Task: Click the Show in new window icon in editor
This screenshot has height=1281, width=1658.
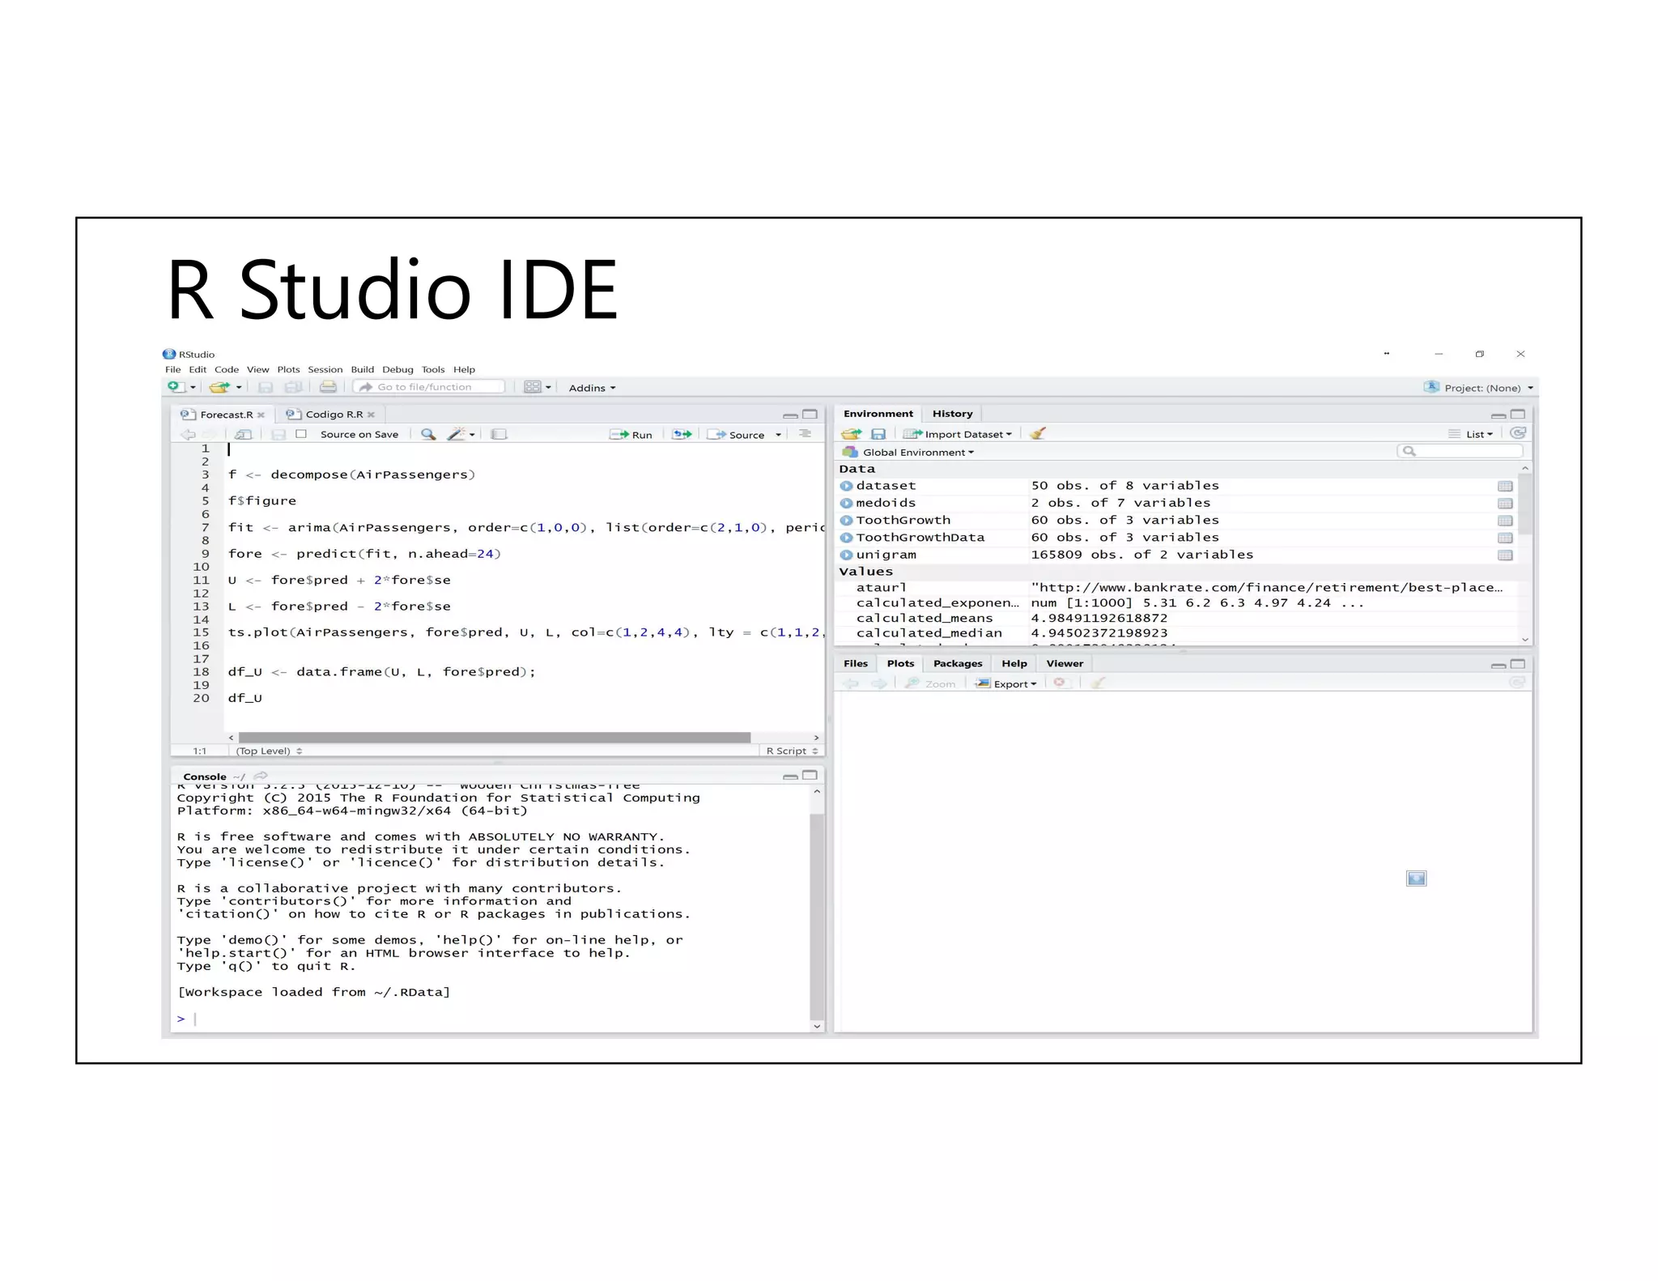Action: tap(244, 435)
